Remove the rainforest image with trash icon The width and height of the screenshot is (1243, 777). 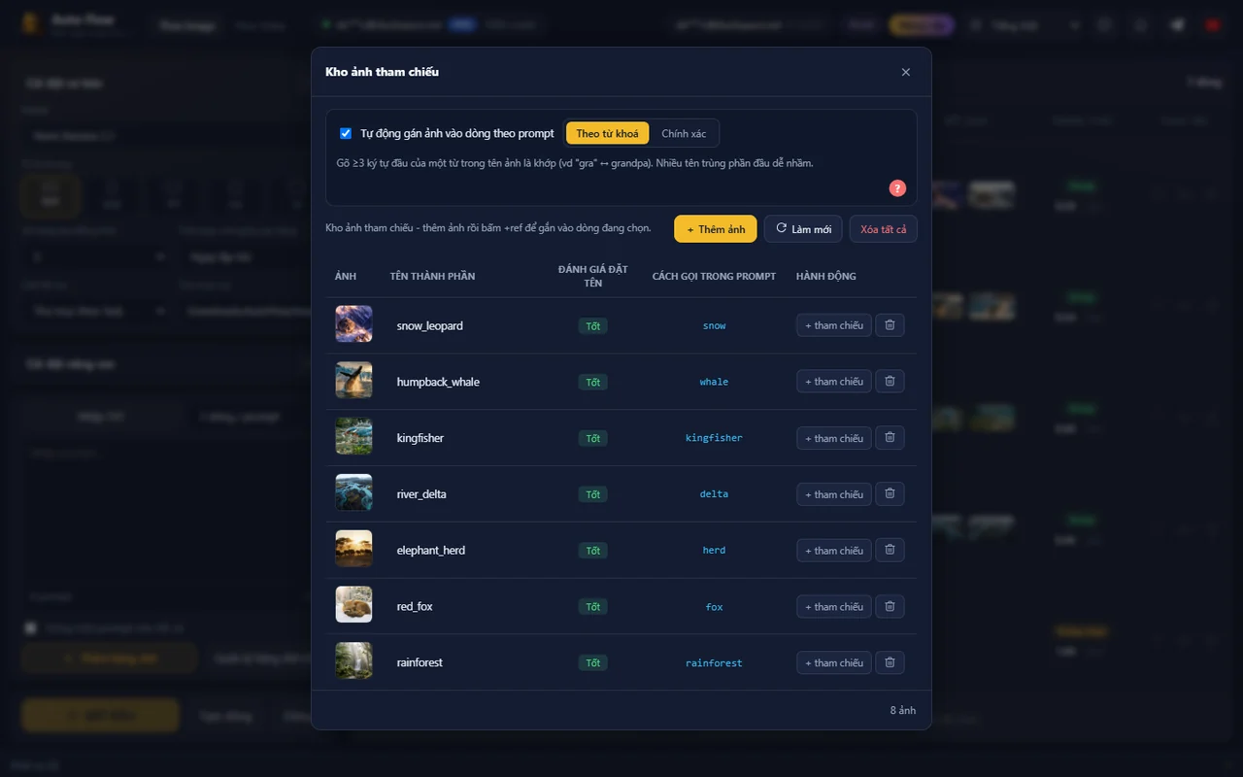click(890, 662)
